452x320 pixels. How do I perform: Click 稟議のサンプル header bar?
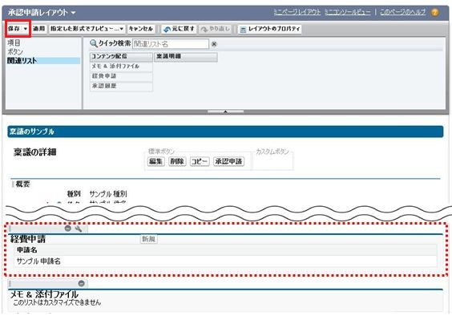tap(225, 132)
